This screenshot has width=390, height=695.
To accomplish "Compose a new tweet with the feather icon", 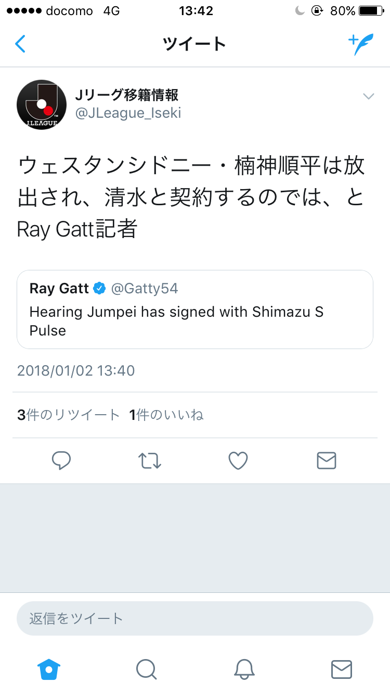I will tap(361, 44).
